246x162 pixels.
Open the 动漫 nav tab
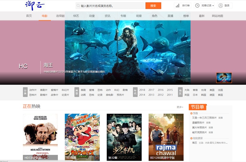(x=92, y=16)
